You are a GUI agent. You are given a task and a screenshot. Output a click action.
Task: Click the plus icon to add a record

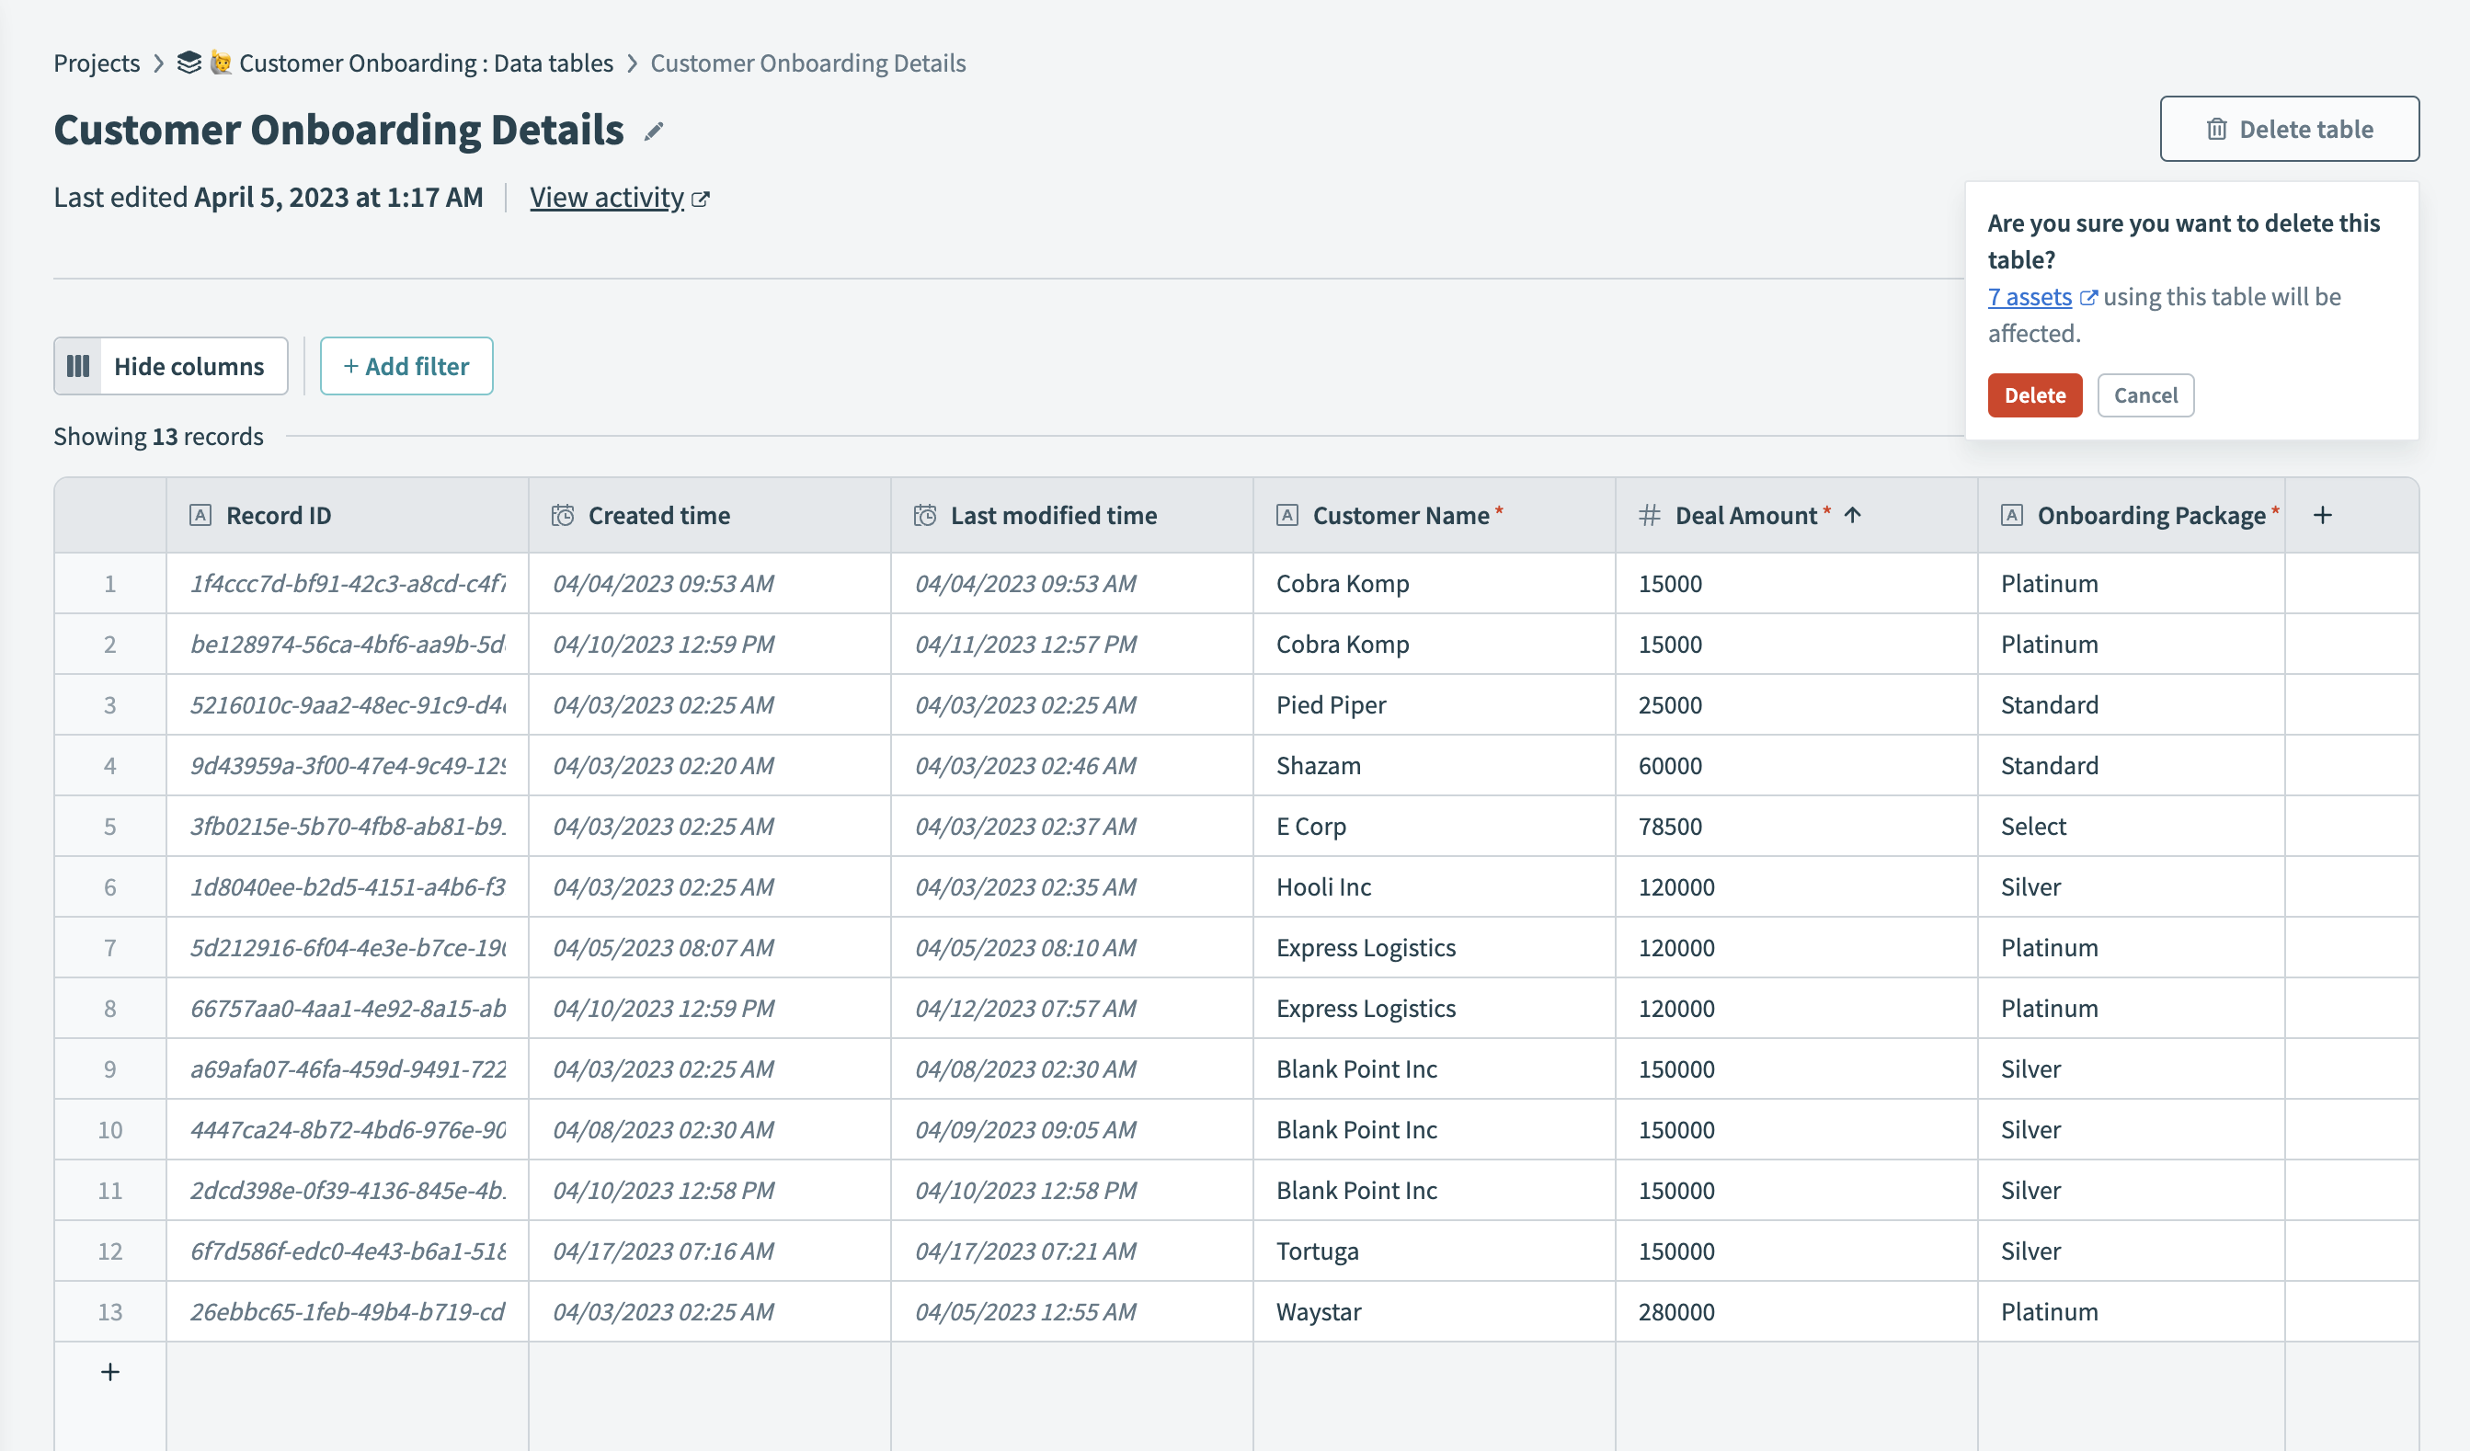(x=109, y=1372)
